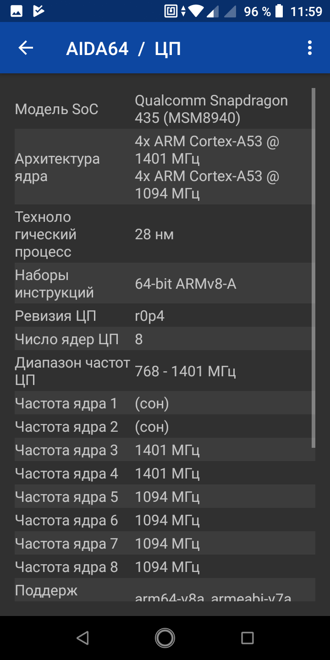Tap the Android Back navigation button
The width and height of the screenshot is (330, 660).
click(82, 638)
